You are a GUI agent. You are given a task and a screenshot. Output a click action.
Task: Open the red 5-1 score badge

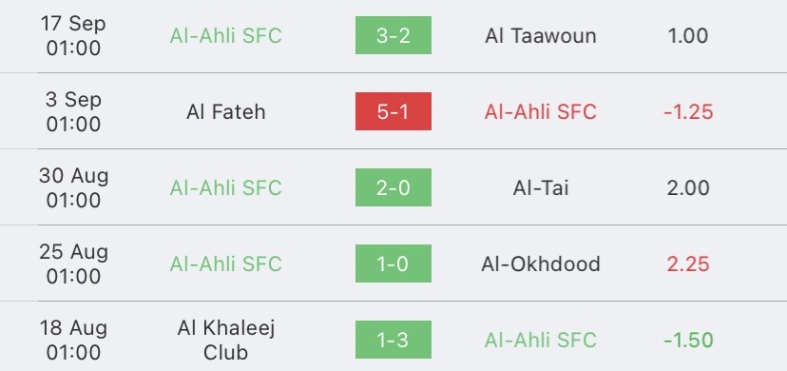393,111
